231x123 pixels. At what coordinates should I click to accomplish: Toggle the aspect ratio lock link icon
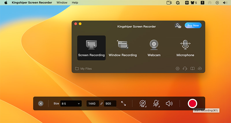(101, 104)
